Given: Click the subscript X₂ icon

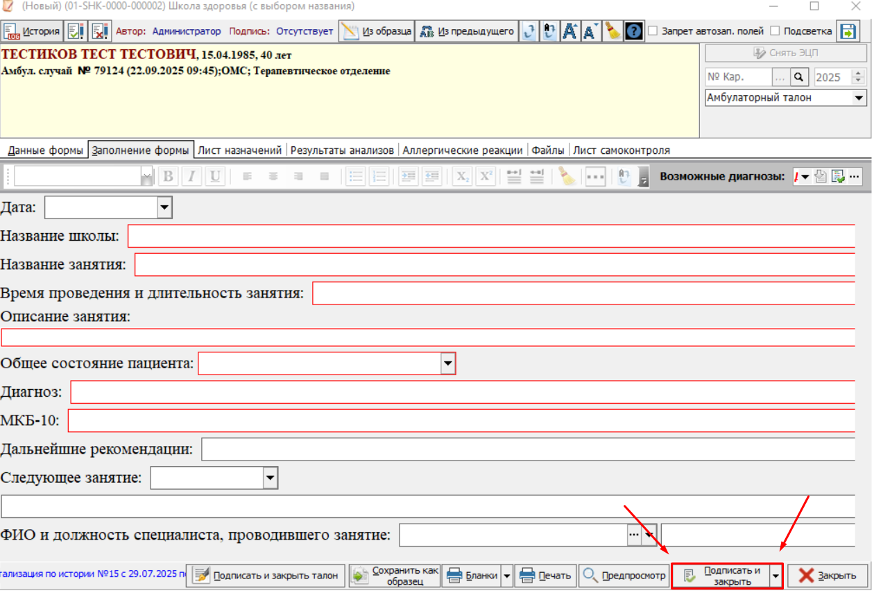Looking at the screenshot, I should pyautogui.click(x=463, y=176).
